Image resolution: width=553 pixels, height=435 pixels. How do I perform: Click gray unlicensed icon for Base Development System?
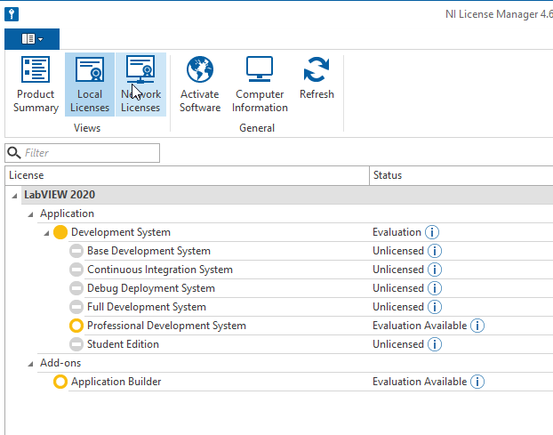76,251
